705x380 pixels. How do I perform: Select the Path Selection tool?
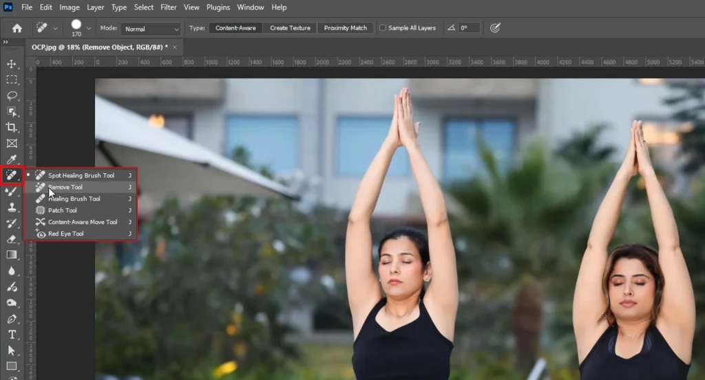[12, 351]
